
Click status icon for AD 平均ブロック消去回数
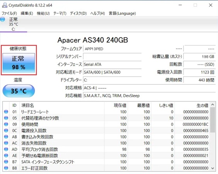click(x=6, y=149)
